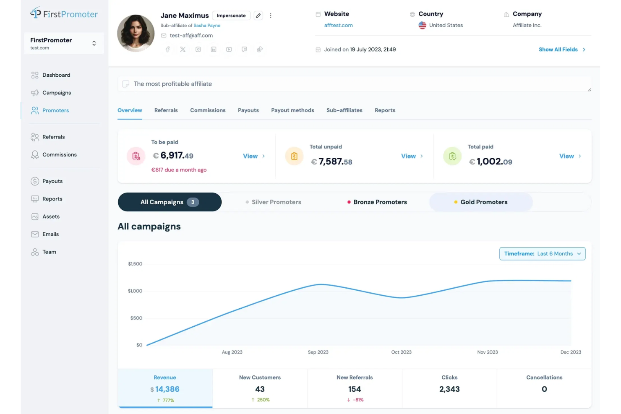Viewport: 621px width, 414px height.
Task: Select the Silver Promoters filter
Action: 276,202
